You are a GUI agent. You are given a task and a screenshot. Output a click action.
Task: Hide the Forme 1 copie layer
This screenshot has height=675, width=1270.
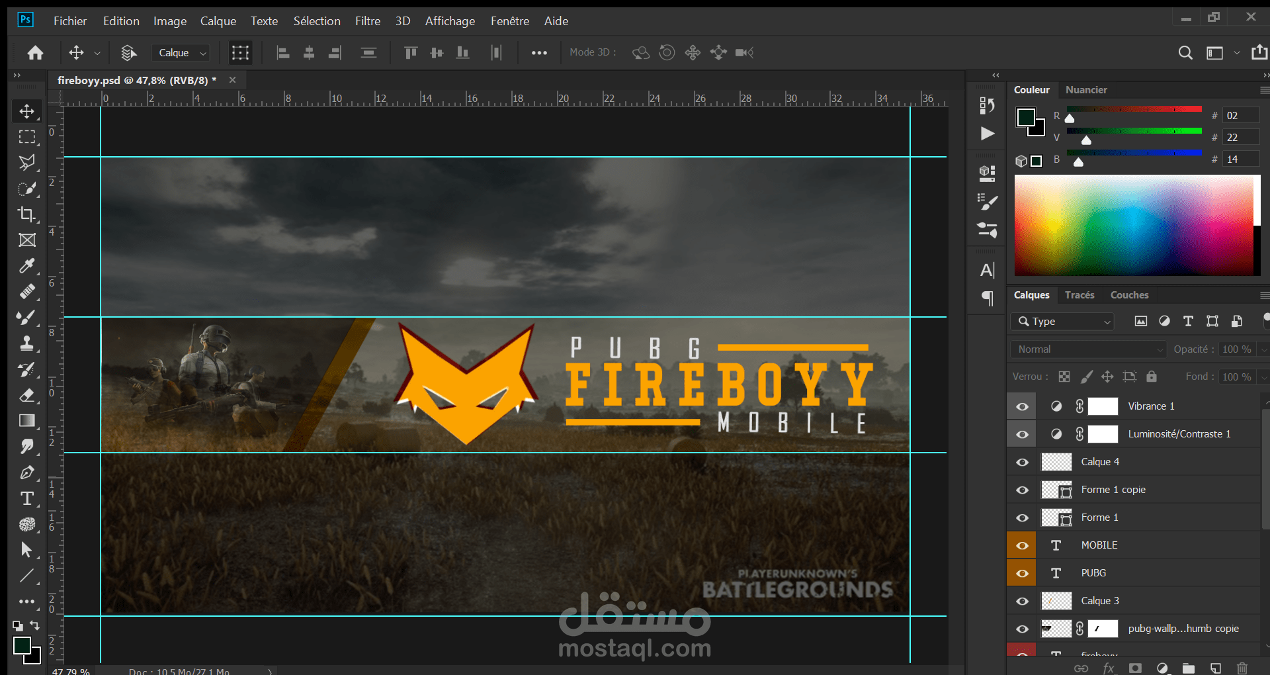pyautogui.click(x=1022, y=490)
